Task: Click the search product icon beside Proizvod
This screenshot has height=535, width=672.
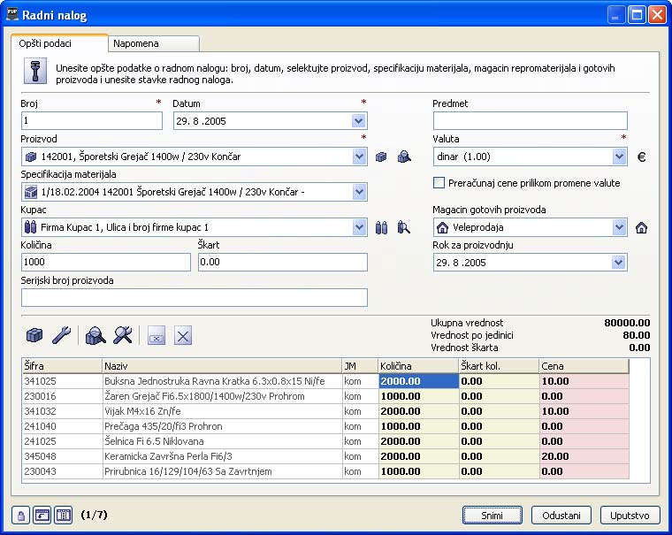Action: (403, 157)
